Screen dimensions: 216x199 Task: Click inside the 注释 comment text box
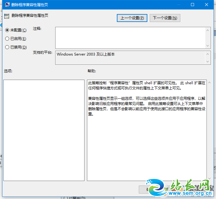[130, 38]
